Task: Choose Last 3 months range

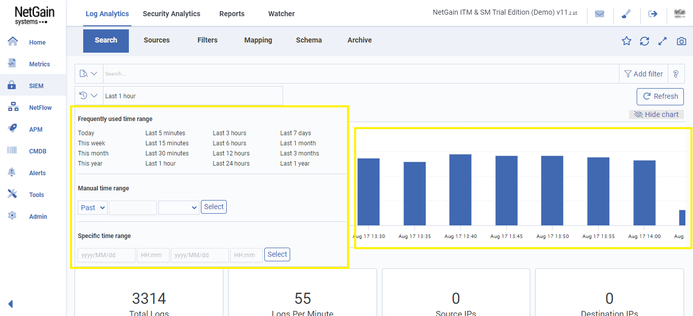Action: 300,153
